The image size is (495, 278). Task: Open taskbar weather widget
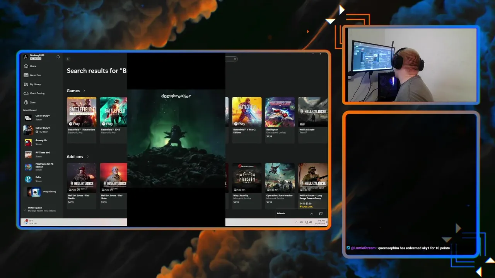click(x=31, y=222)
